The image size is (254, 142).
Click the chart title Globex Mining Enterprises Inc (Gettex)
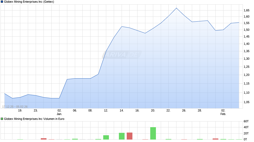[29, 2]
